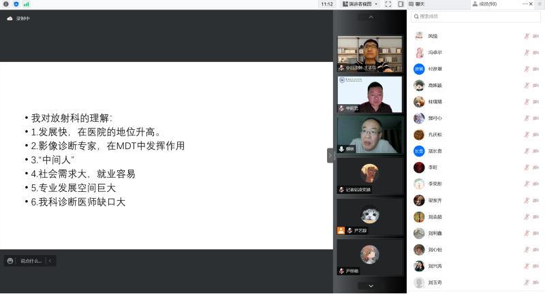This screenshot has width=545, height=294.
Task: Click the blue security shield icon
Action: tap(16, 4)
